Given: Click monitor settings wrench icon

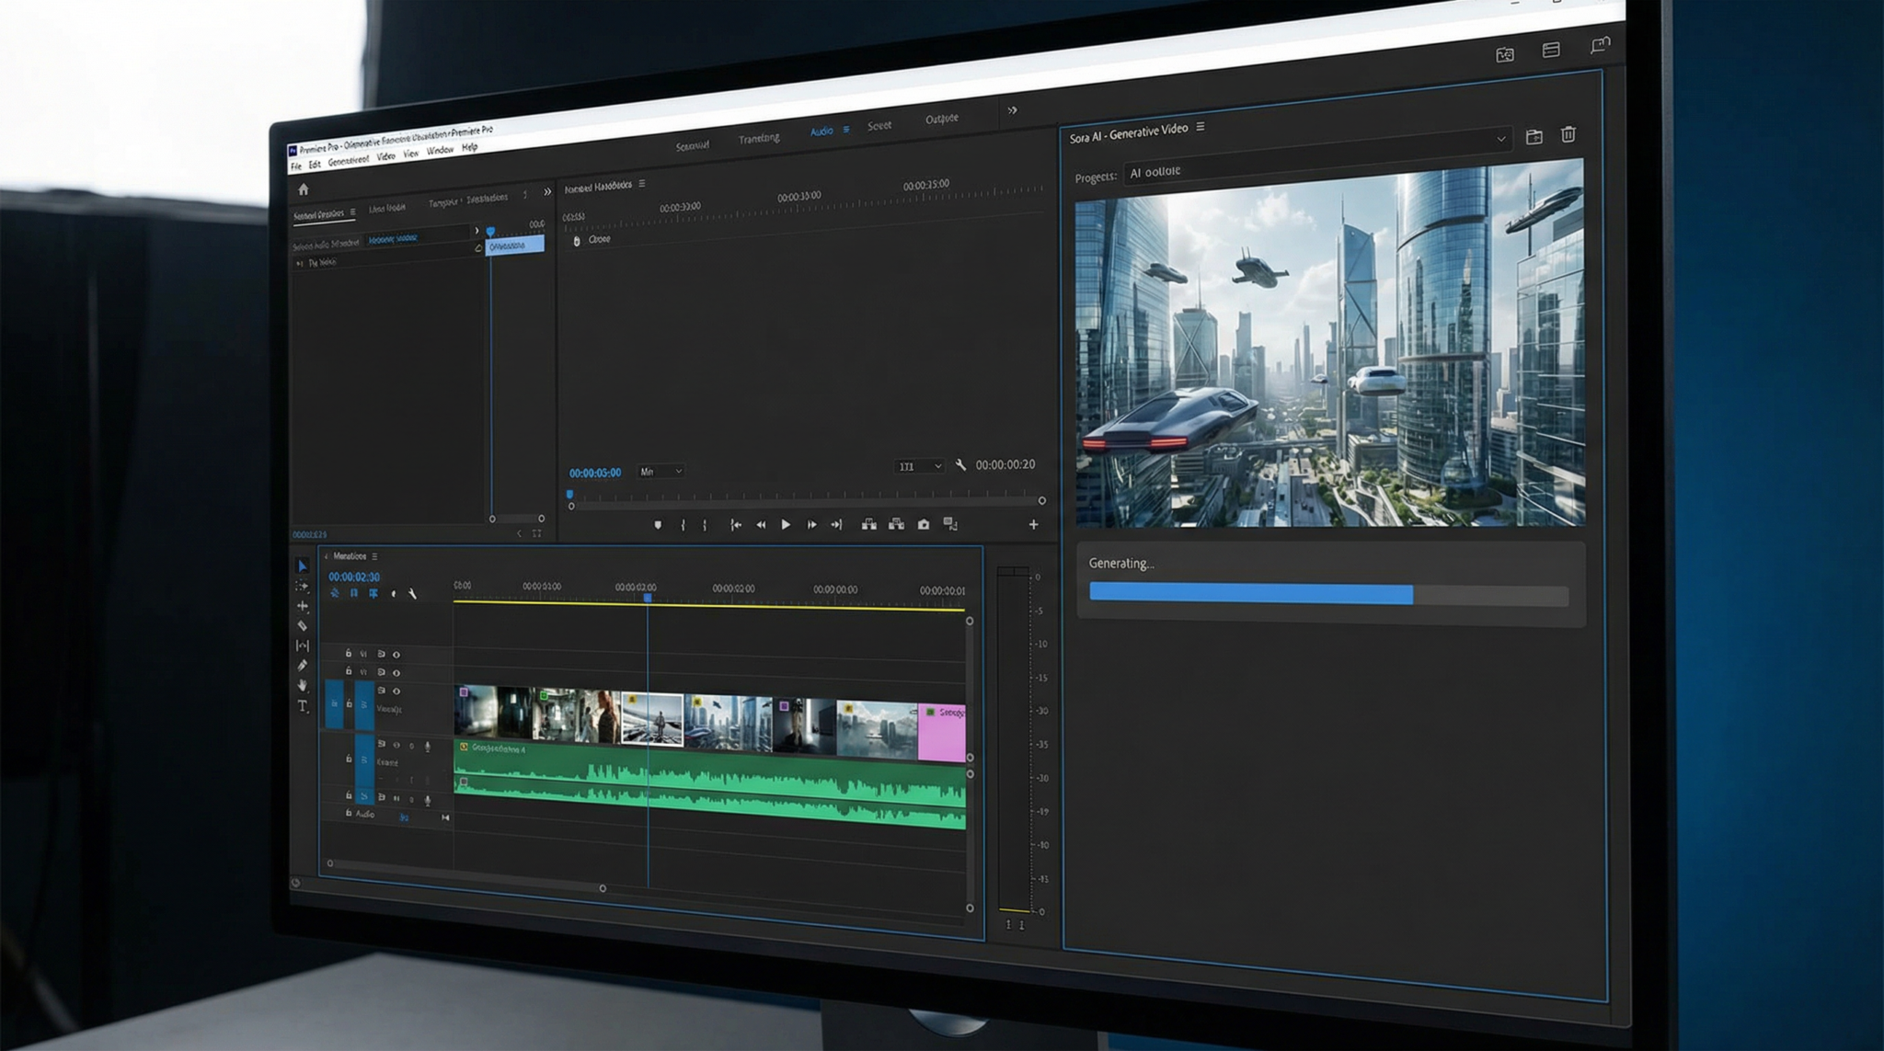Looking at the screenshot, I should tap(960, 465).
